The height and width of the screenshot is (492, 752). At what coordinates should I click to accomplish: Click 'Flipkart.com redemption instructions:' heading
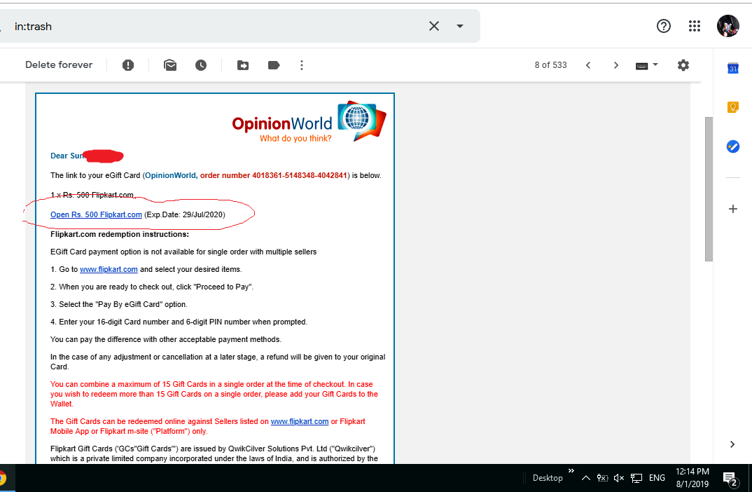click(120, 234)
